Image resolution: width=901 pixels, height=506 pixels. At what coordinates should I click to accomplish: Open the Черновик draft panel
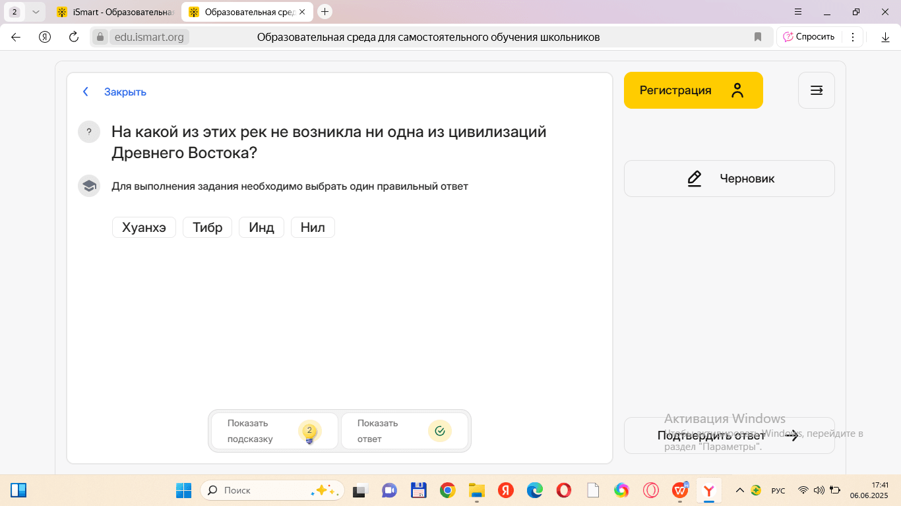coord(729,179)
